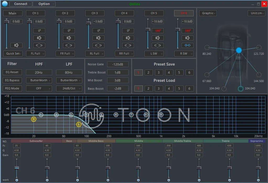Mute CH 1 speaker icon
The image size is (268, 183).
point(39,38)
